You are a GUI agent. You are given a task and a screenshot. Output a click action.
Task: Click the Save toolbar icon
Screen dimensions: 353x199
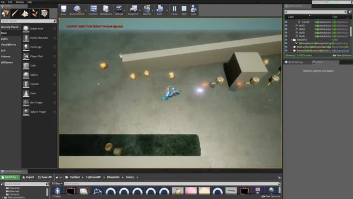pyautogui.click(x=64, y=11)
